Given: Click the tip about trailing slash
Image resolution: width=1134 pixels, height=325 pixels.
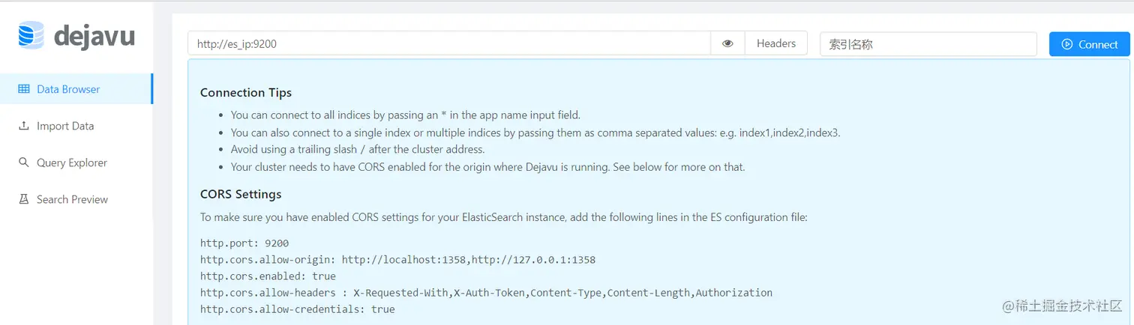Looking at the screenshot, I should point(358,149).
